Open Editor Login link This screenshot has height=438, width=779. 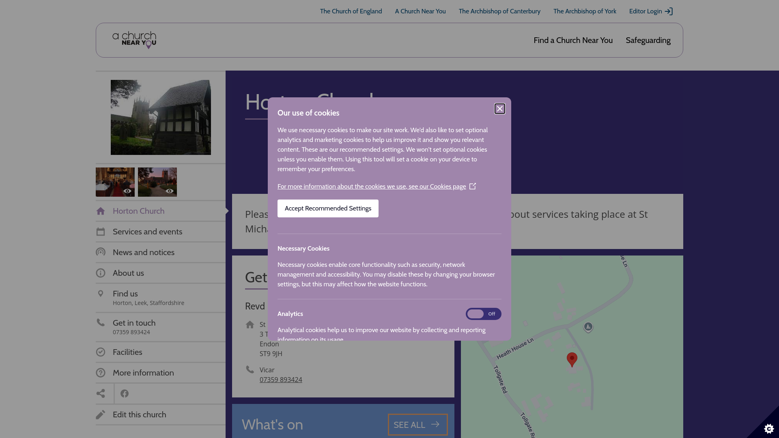tap(651, 11)
